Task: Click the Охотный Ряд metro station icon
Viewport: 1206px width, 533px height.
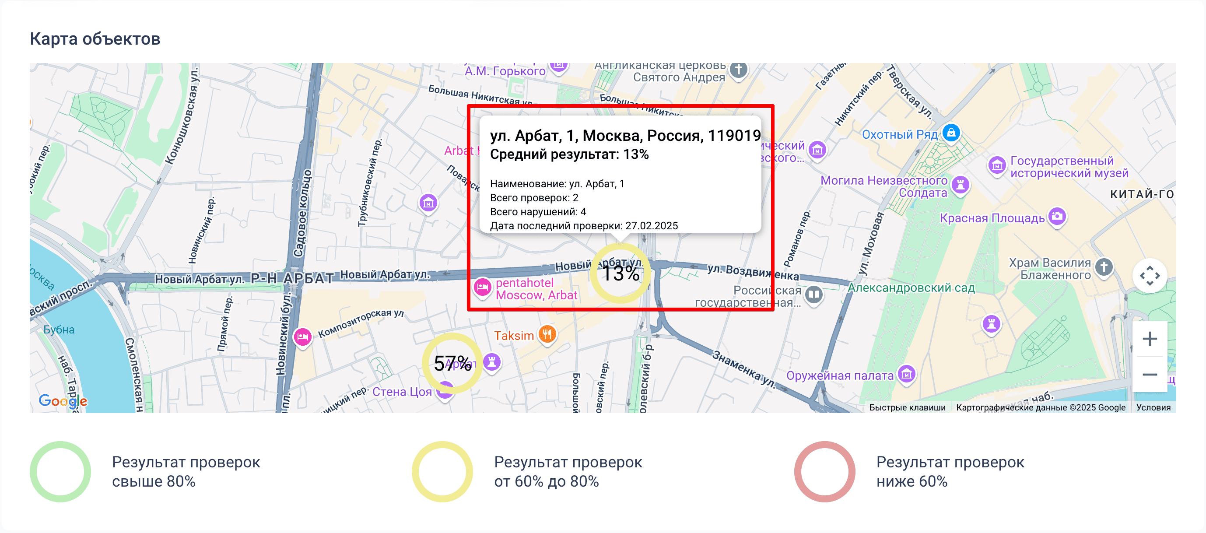Action: (951, 133)
